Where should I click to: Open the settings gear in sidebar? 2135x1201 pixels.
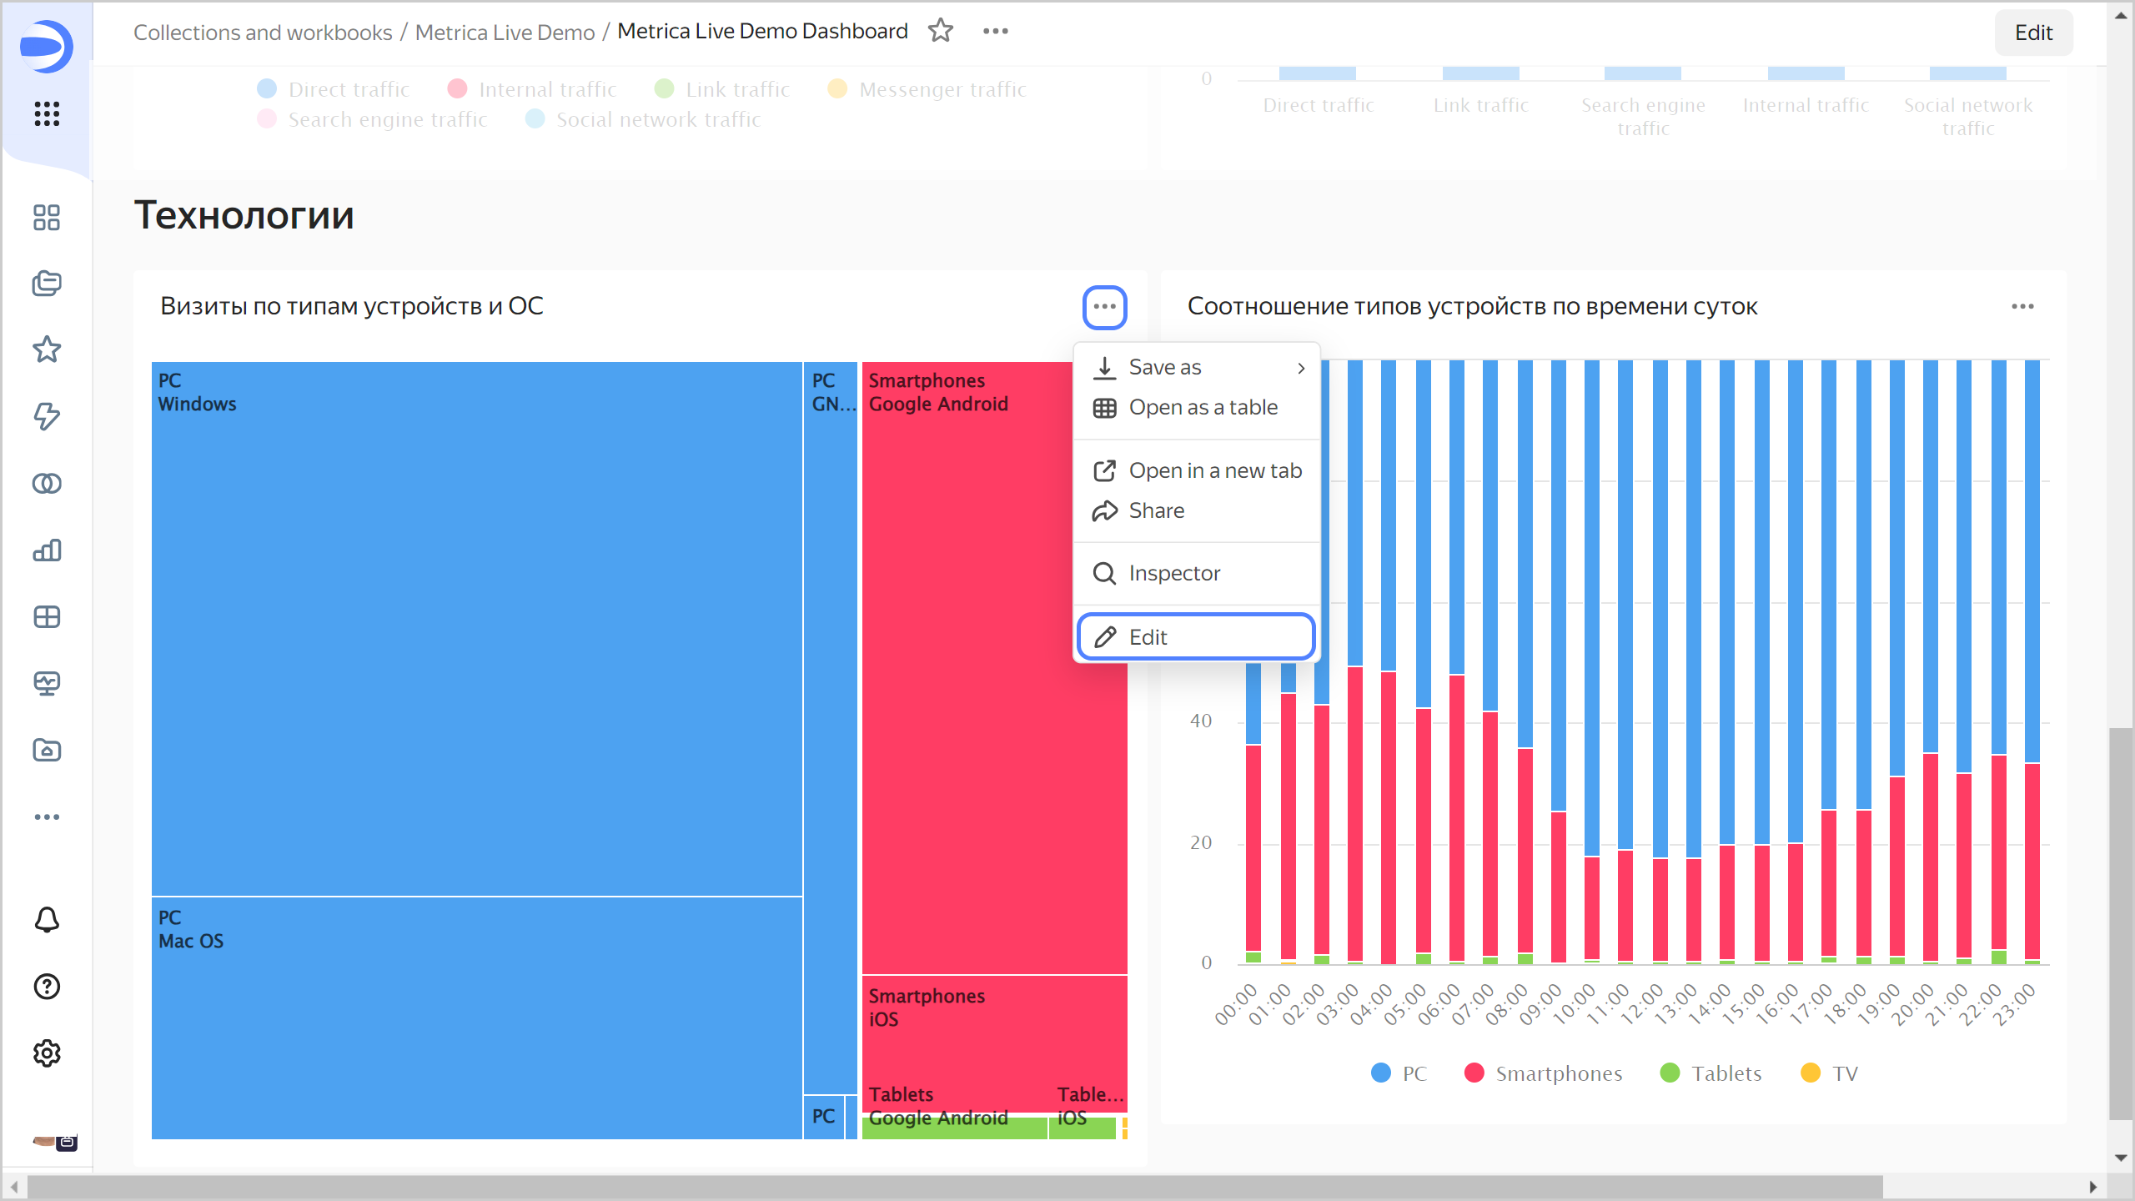click(47, 1053)
